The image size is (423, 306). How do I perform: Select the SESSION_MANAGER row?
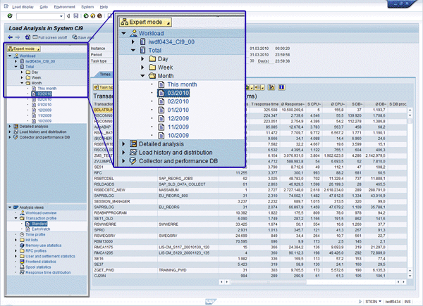click(250, 201)
